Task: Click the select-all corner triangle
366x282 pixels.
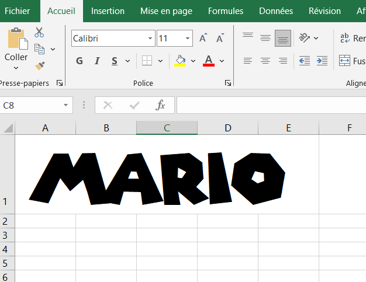Action: [8, 128]
